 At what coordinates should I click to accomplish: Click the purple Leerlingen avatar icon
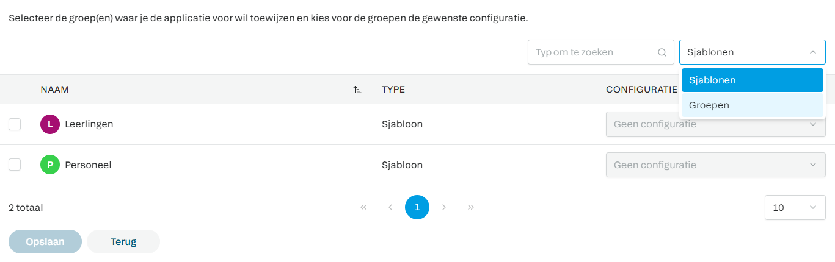[x=50, y=124]
